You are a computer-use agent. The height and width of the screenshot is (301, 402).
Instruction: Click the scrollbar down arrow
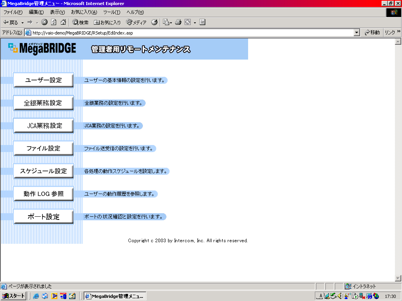click(398, 278)
